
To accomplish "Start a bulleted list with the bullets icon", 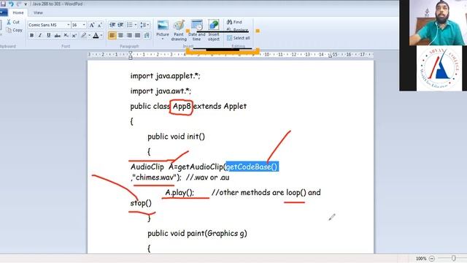I will [x=130, y=25].
